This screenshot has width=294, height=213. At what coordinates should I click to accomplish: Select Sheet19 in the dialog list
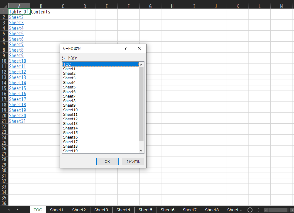tap(100, 151)
